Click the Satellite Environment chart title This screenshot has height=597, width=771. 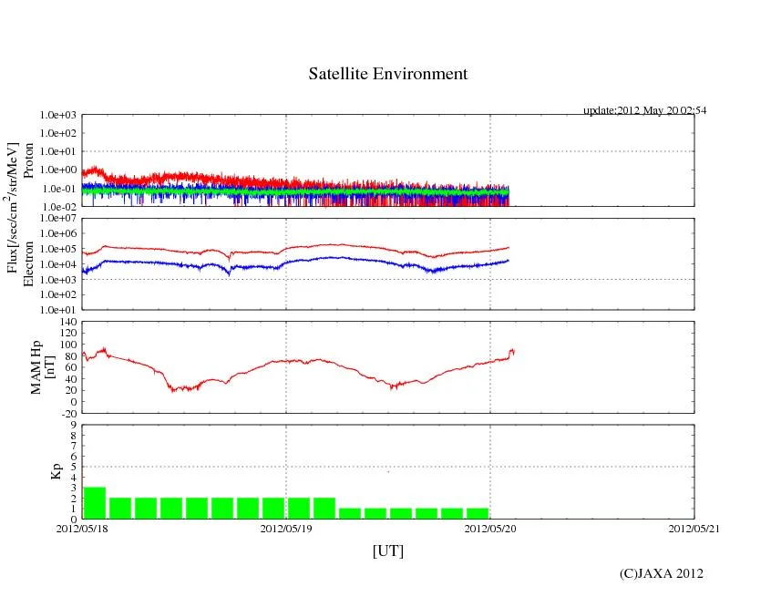tap(387, 75)
